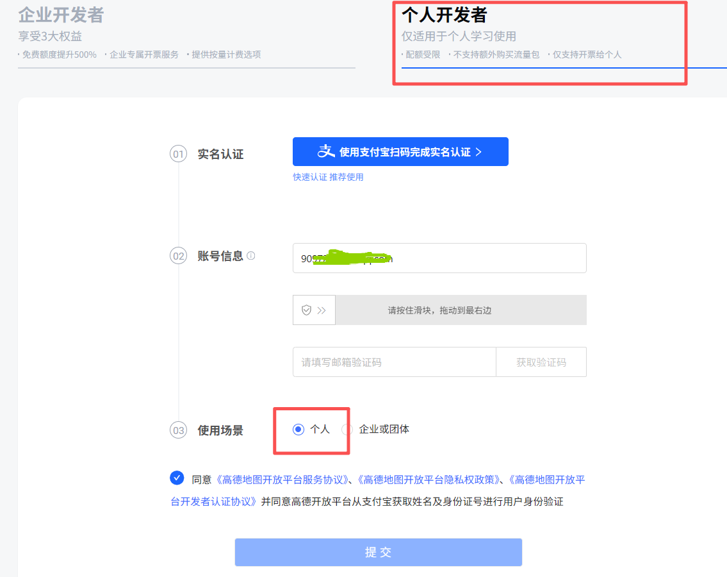Screen dimensions: 727x577
Task: Click the Alipay logo icon in blue button
Action: 327,152
